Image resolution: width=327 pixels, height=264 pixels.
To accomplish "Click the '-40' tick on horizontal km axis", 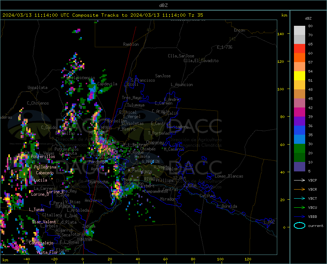I will tap(27, 259).
